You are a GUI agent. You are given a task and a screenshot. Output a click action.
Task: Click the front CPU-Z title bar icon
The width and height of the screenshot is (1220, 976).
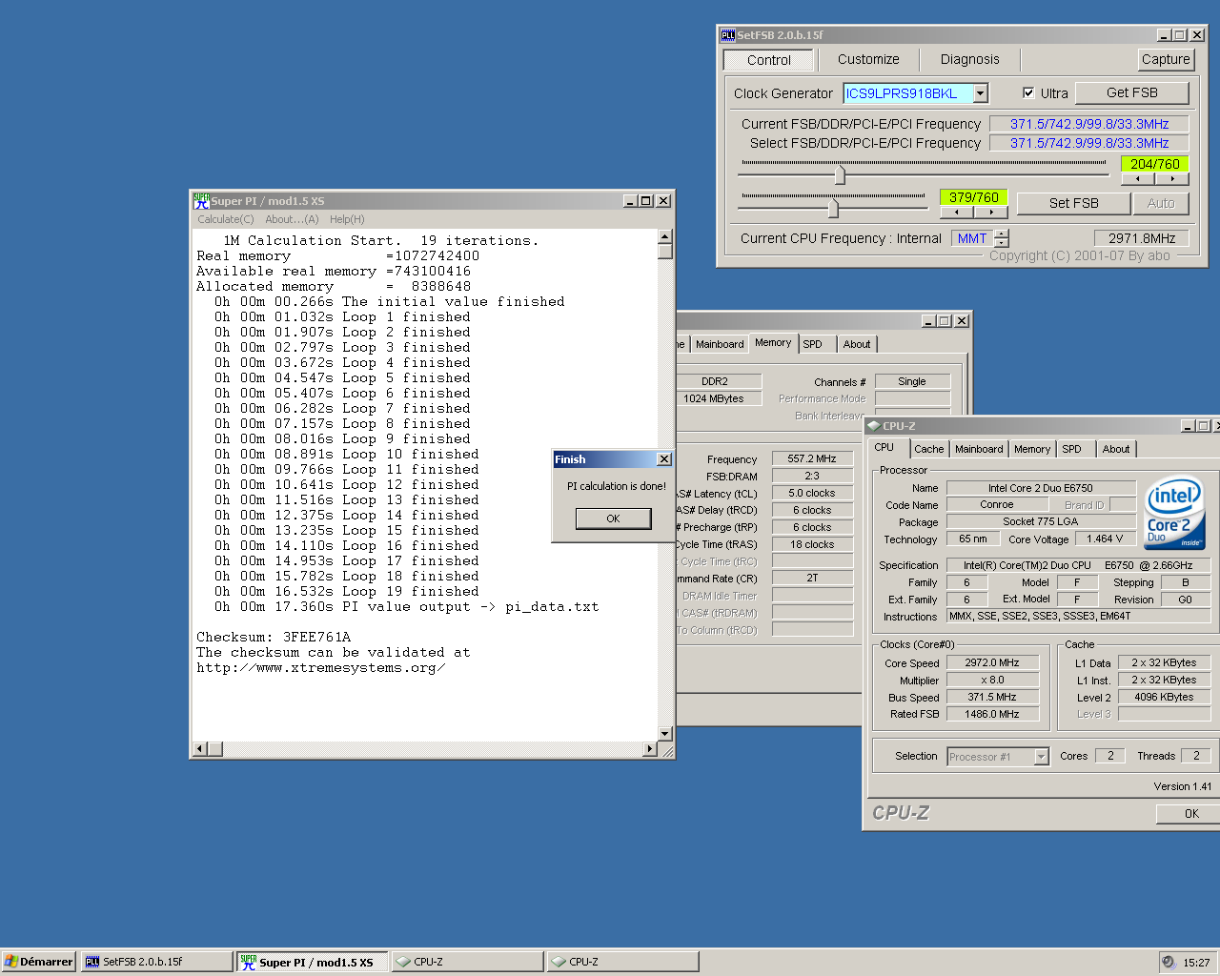[873, 426]
